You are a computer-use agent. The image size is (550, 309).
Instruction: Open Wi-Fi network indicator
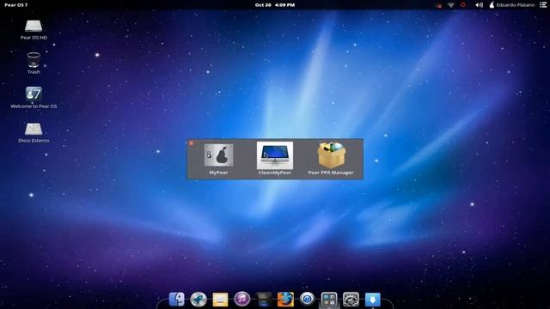coord(451,5)
